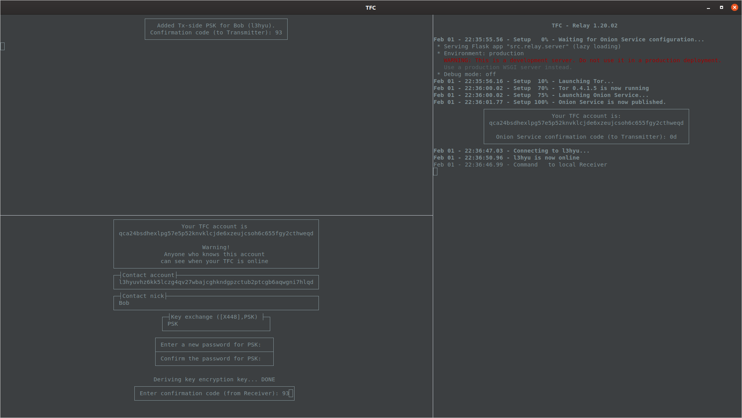Click the Contact nick field containing Bob
Image resolution: width=742 pixels, height=418 pixels.
pos(216,303)
